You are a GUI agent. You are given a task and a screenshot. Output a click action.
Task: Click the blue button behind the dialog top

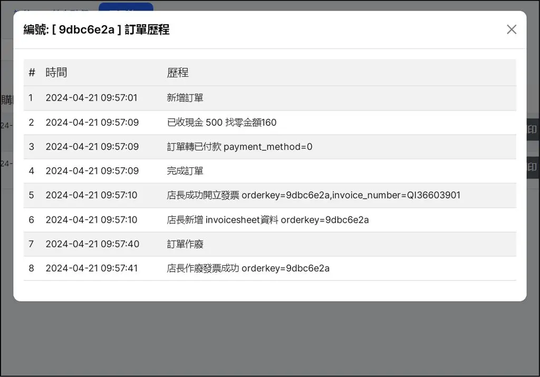click(126, 7)
